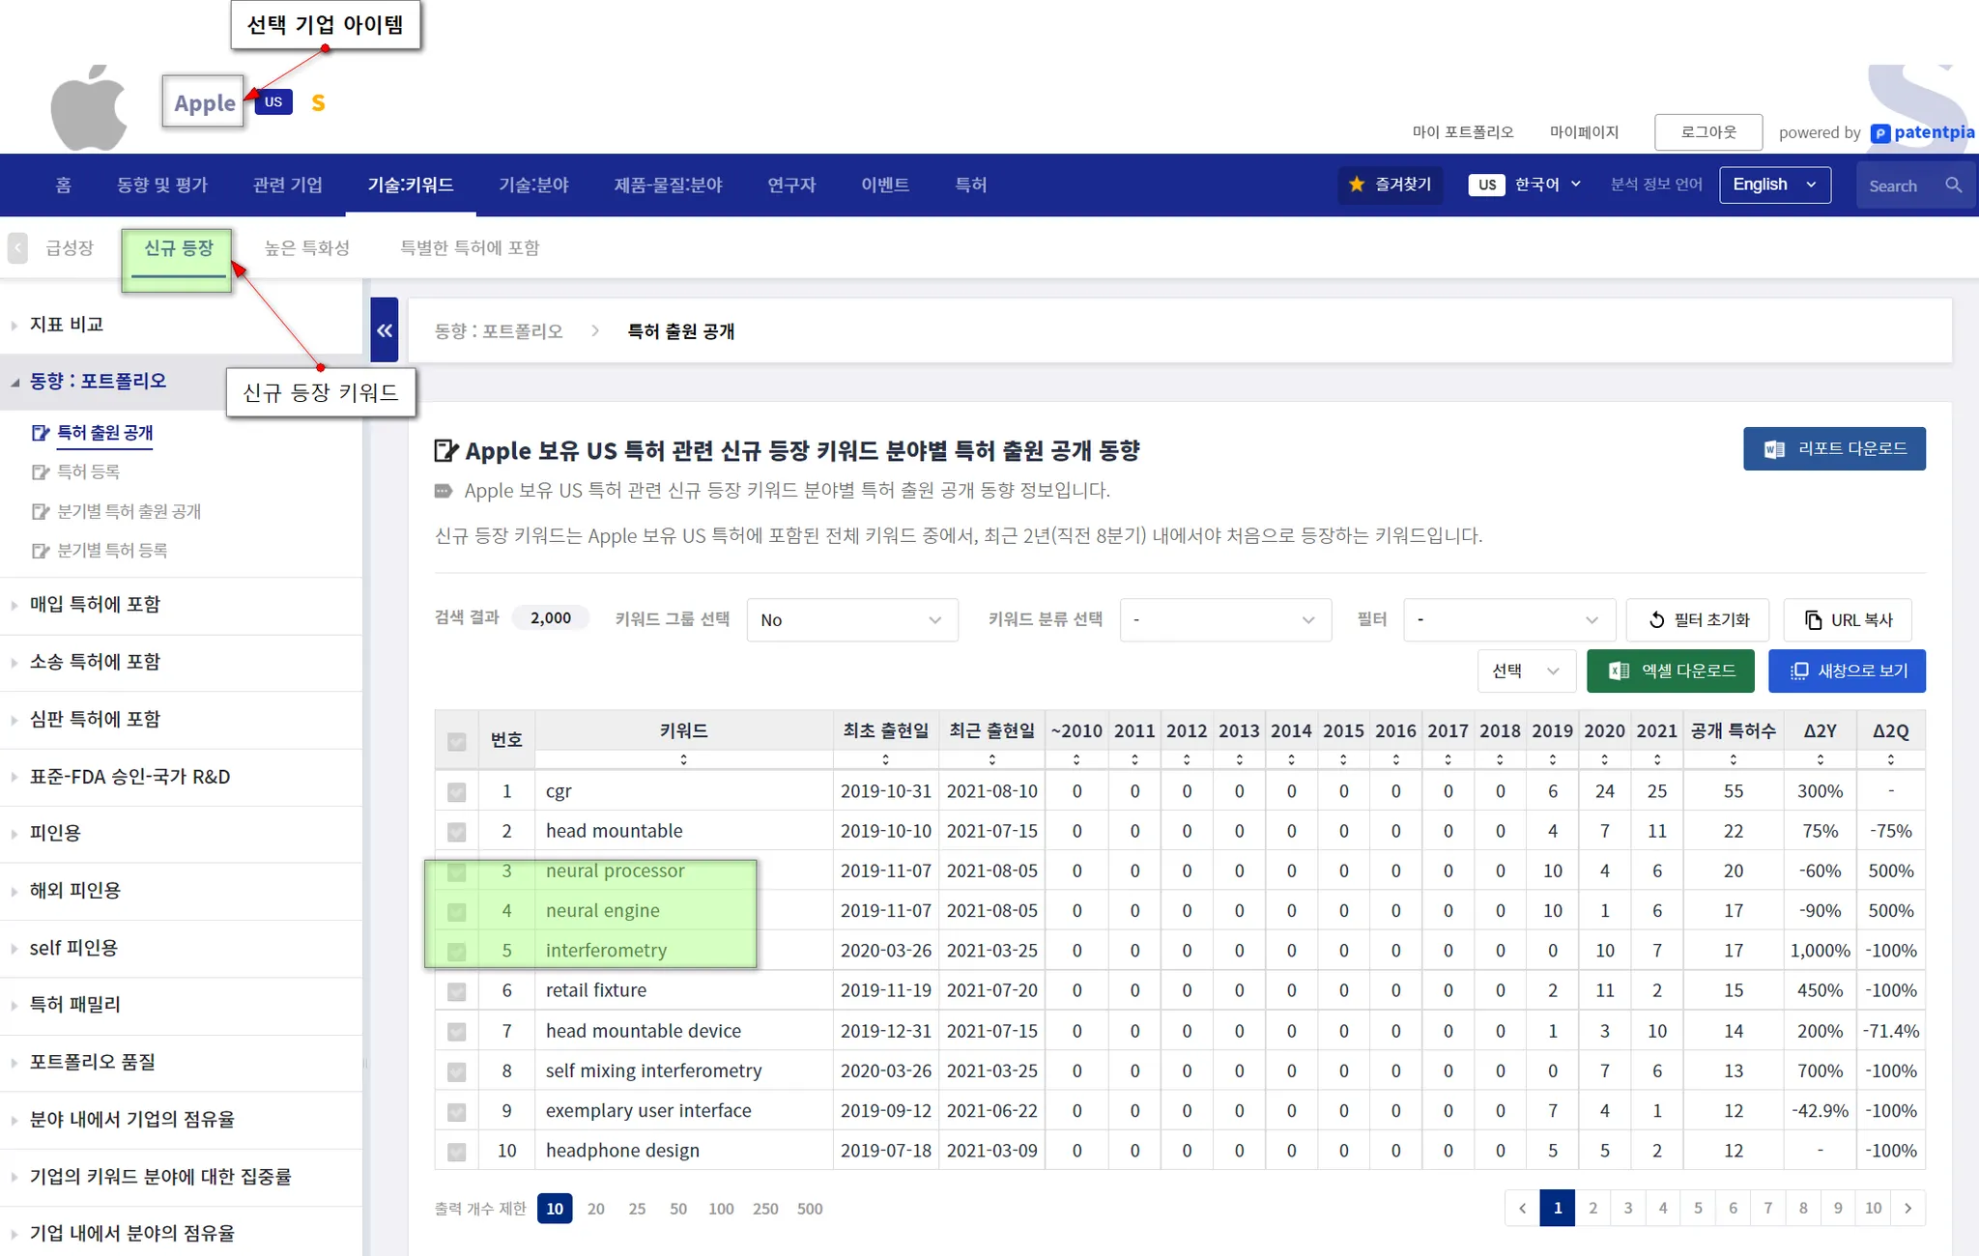Switch to the 기술:분야 menu tab
The width and height of the screenshot is (1979, 1256).
click(533, 185)
